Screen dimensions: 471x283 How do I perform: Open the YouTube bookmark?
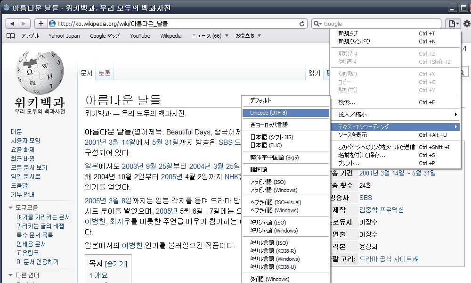pyautogui.click(x=140, y=36)
